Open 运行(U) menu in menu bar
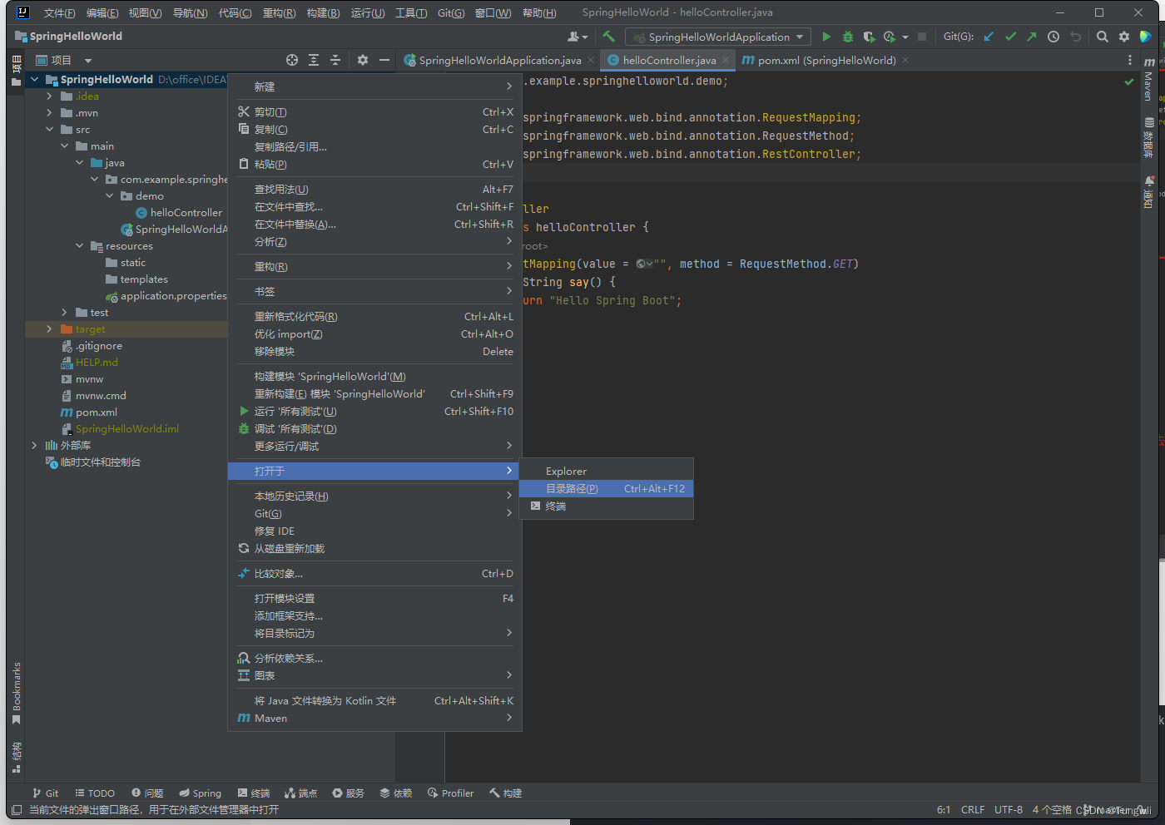This screenshot has width=1165, height=825. point(368,12)
